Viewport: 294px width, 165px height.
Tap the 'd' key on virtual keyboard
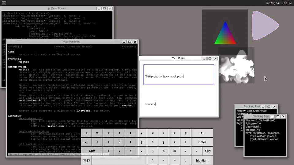119,142
